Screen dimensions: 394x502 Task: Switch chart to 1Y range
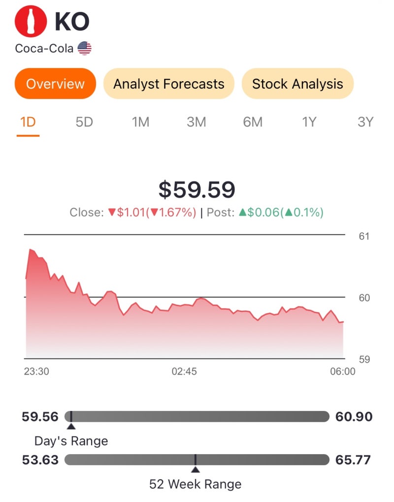point(309,122)
